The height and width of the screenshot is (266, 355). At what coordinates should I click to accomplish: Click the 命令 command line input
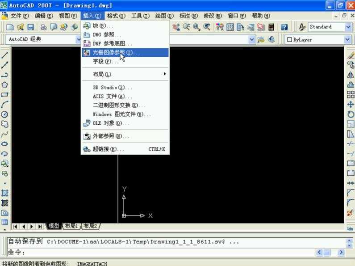point(161,252)
